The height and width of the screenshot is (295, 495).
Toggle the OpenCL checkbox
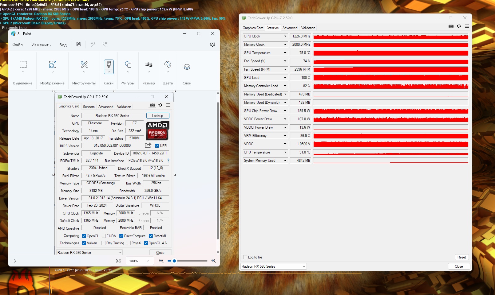pyautogui.click(x=84, y=236)
